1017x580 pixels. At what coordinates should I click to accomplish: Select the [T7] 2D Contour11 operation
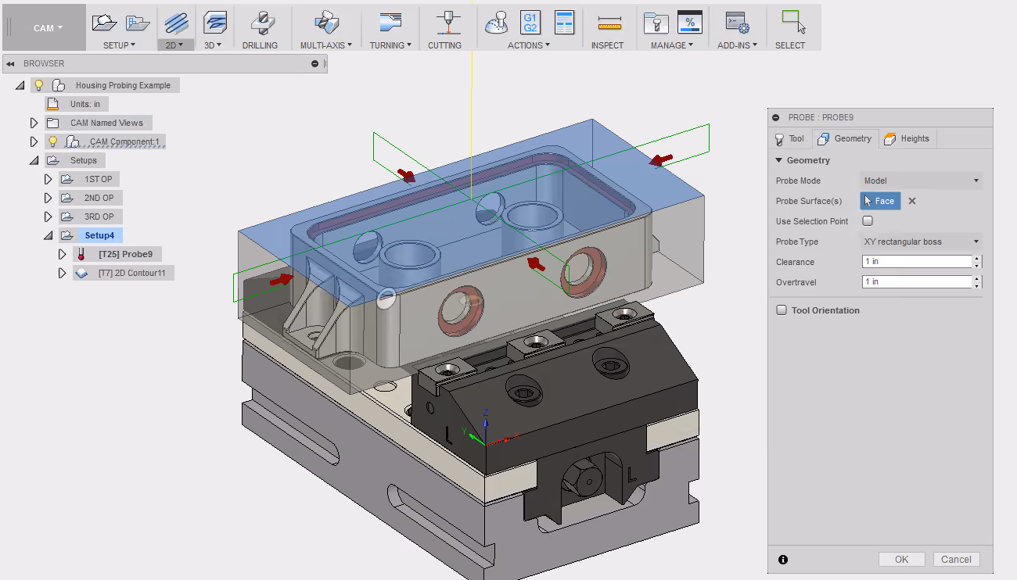click(x=131, y=273)
